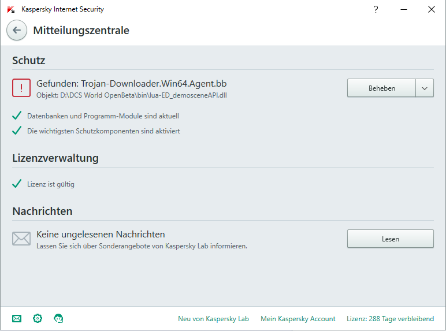
Task: Click Lizenz: 288 Tage verbleibend link
Action: point(391,319)
